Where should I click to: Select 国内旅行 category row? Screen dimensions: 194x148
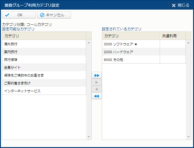coord(44,52)
